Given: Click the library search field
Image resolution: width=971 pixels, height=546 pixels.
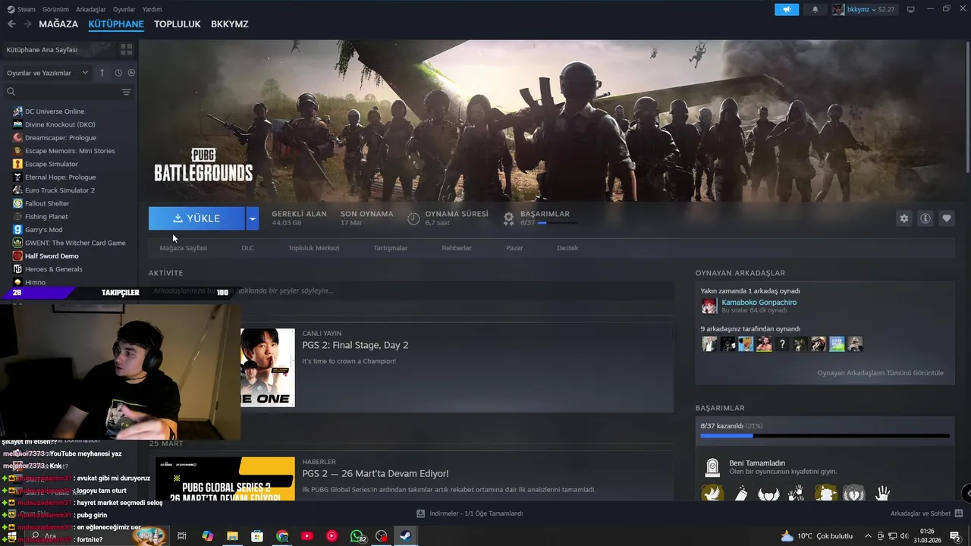Looking at the screenshot, I should coord(61,92).
